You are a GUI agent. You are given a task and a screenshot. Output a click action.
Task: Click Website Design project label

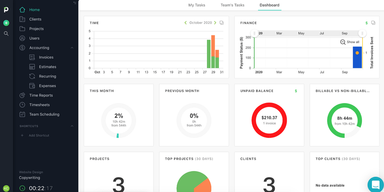(31, 172)
